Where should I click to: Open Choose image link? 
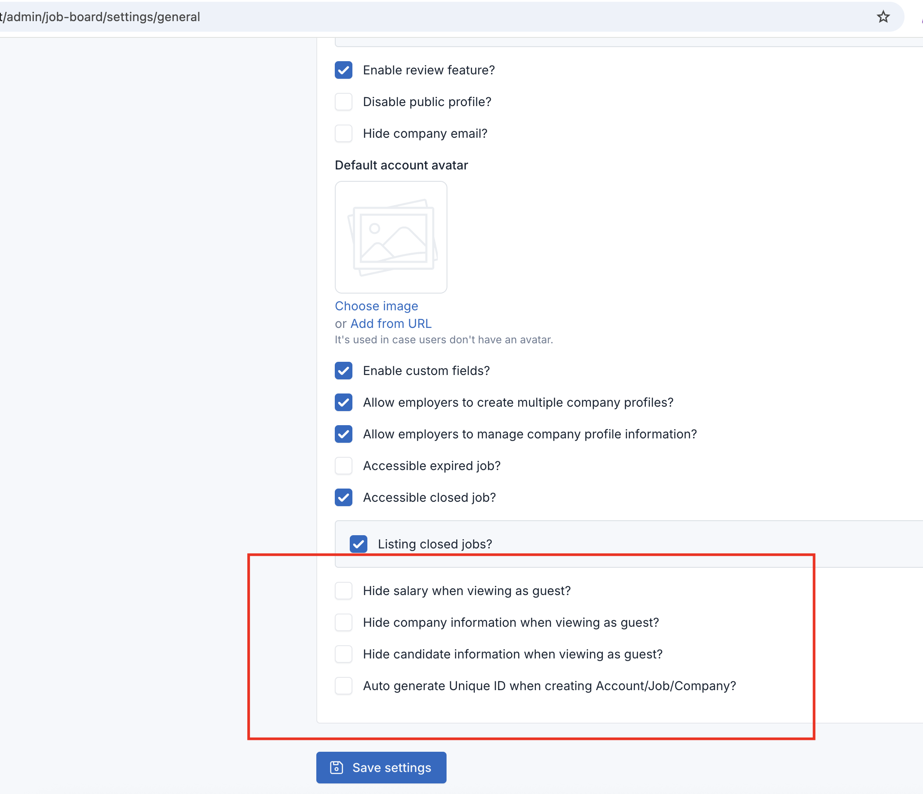(377, 306)
